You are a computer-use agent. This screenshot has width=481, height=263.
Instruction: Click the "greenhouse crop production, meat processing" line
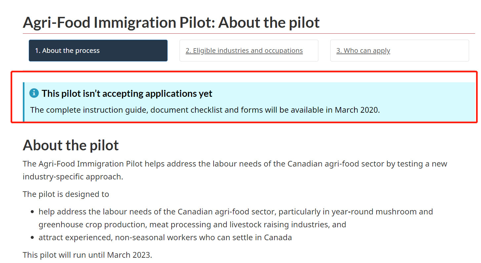point(192,225)
